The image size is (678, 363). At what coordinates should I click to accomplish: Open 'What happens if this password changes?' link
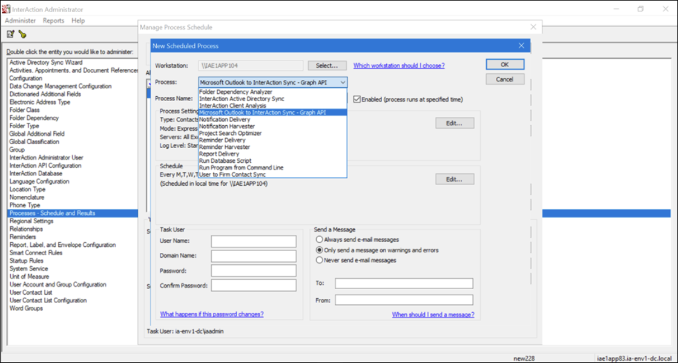212,314
